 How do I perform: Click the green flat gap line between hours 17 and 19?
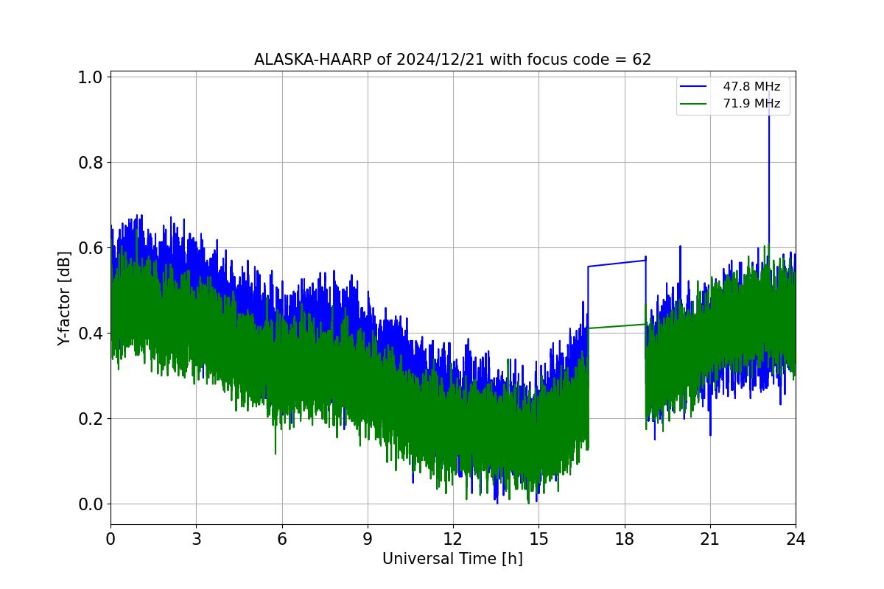coord(617,326)
